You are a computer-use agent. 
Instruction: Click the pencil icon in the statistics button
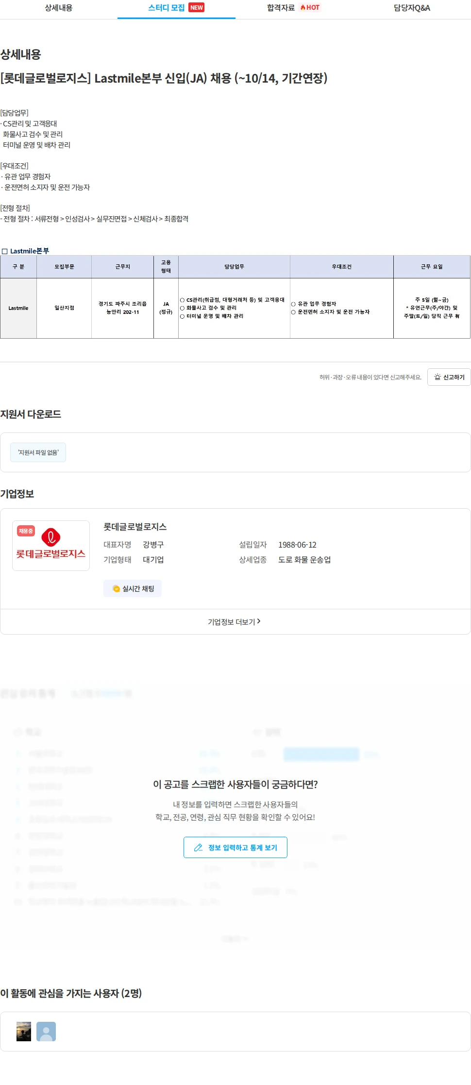tap(198, 847)
